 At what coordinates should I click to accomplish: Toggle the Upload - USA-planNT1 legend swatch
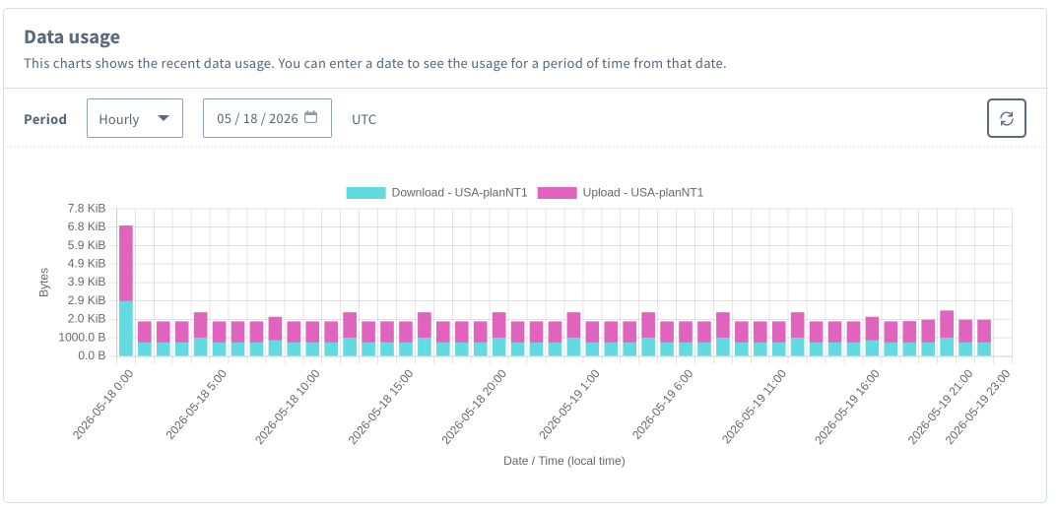[x=557, y=193]
